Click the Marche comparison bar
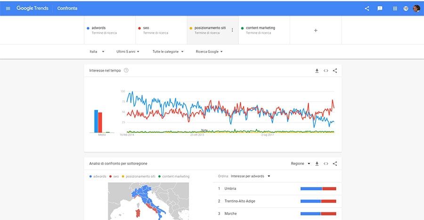 pyautogui.click(x=318, y=213)
